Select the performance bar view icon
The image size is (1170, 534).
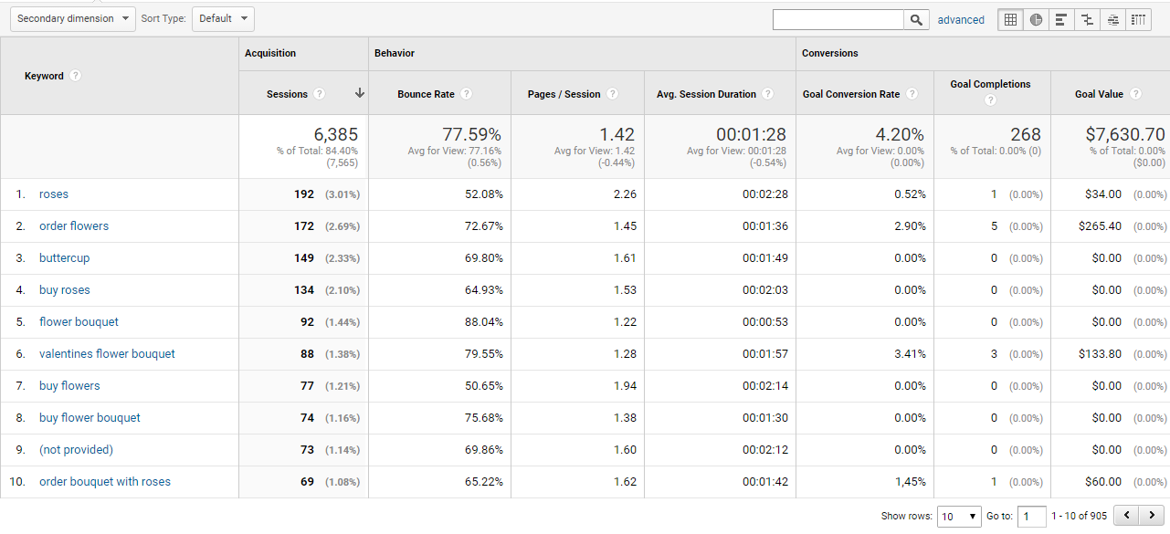pyautogui.click(x=1060, y=19)
